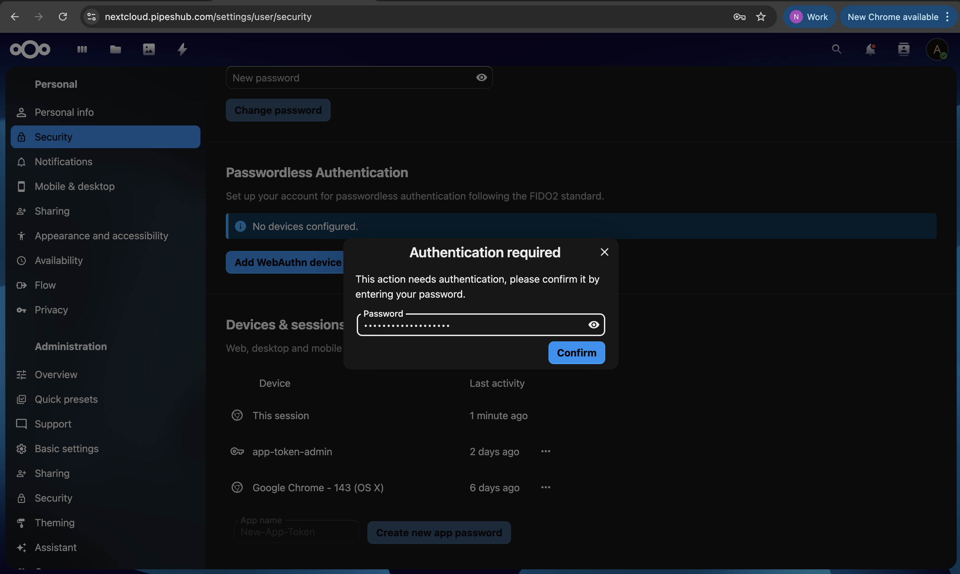
Task: Dismiss the Authentication required dialog
Action: point(604,252)
